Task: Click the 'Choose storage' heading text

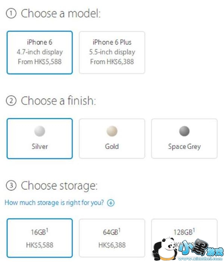Action: click(x=59, y=186)
